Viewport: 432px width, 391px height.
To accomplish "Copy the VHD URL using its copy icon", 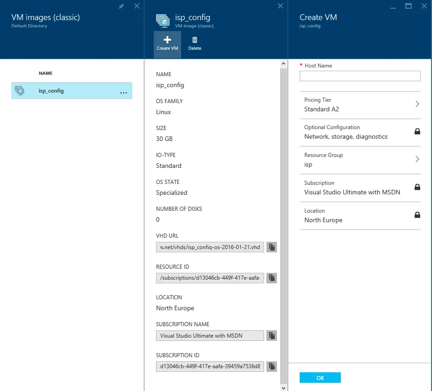I will pyautogui.click(x=271, y=247).
